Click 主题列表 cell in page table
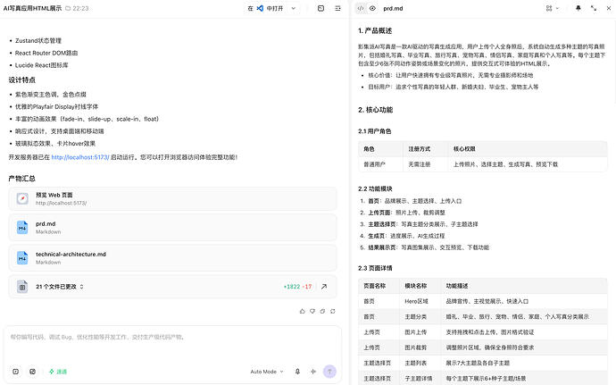This screenshot has width=616, height=385. point(416,363)
